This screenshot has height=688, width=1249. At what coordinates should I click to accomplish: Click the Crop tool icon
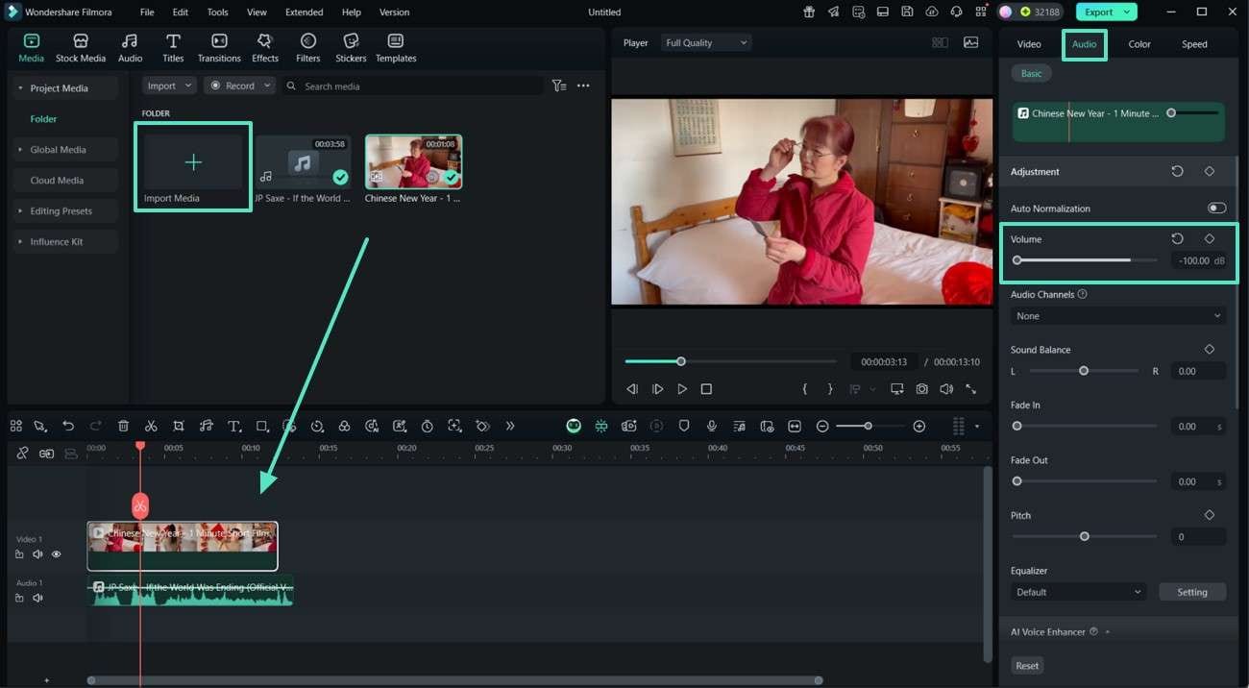[x=179, y=426]
